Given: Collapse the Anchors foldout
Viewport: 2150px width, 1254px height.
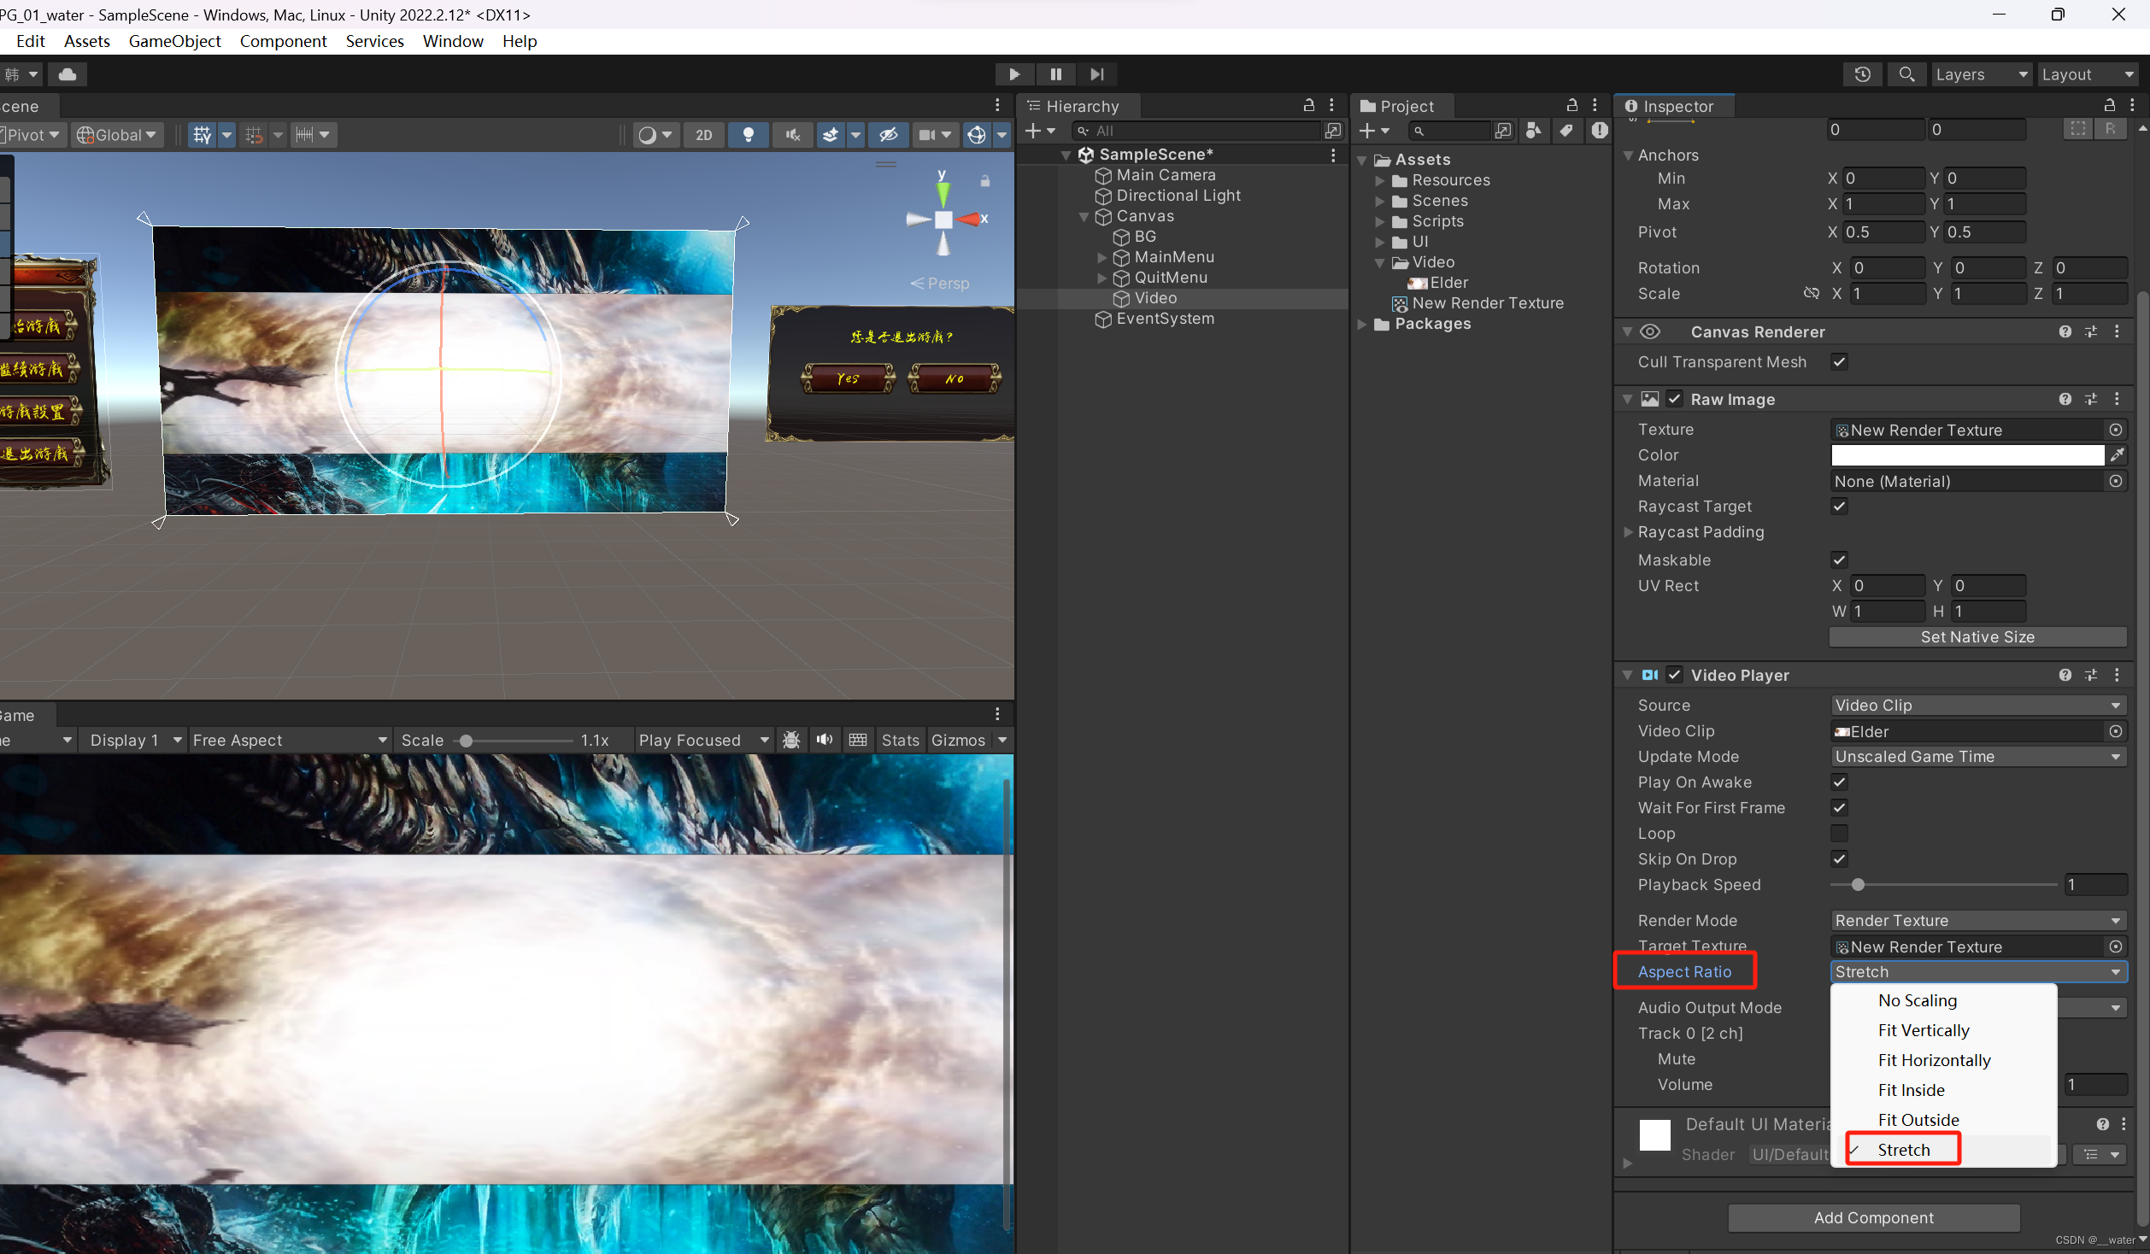Looking at the screenshot, I should coord(1627,155).
